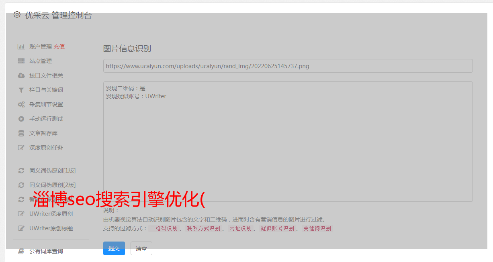Select 同义词伪原创[2版]
This screenshot has width=493, height=262.
click(52, 185)
